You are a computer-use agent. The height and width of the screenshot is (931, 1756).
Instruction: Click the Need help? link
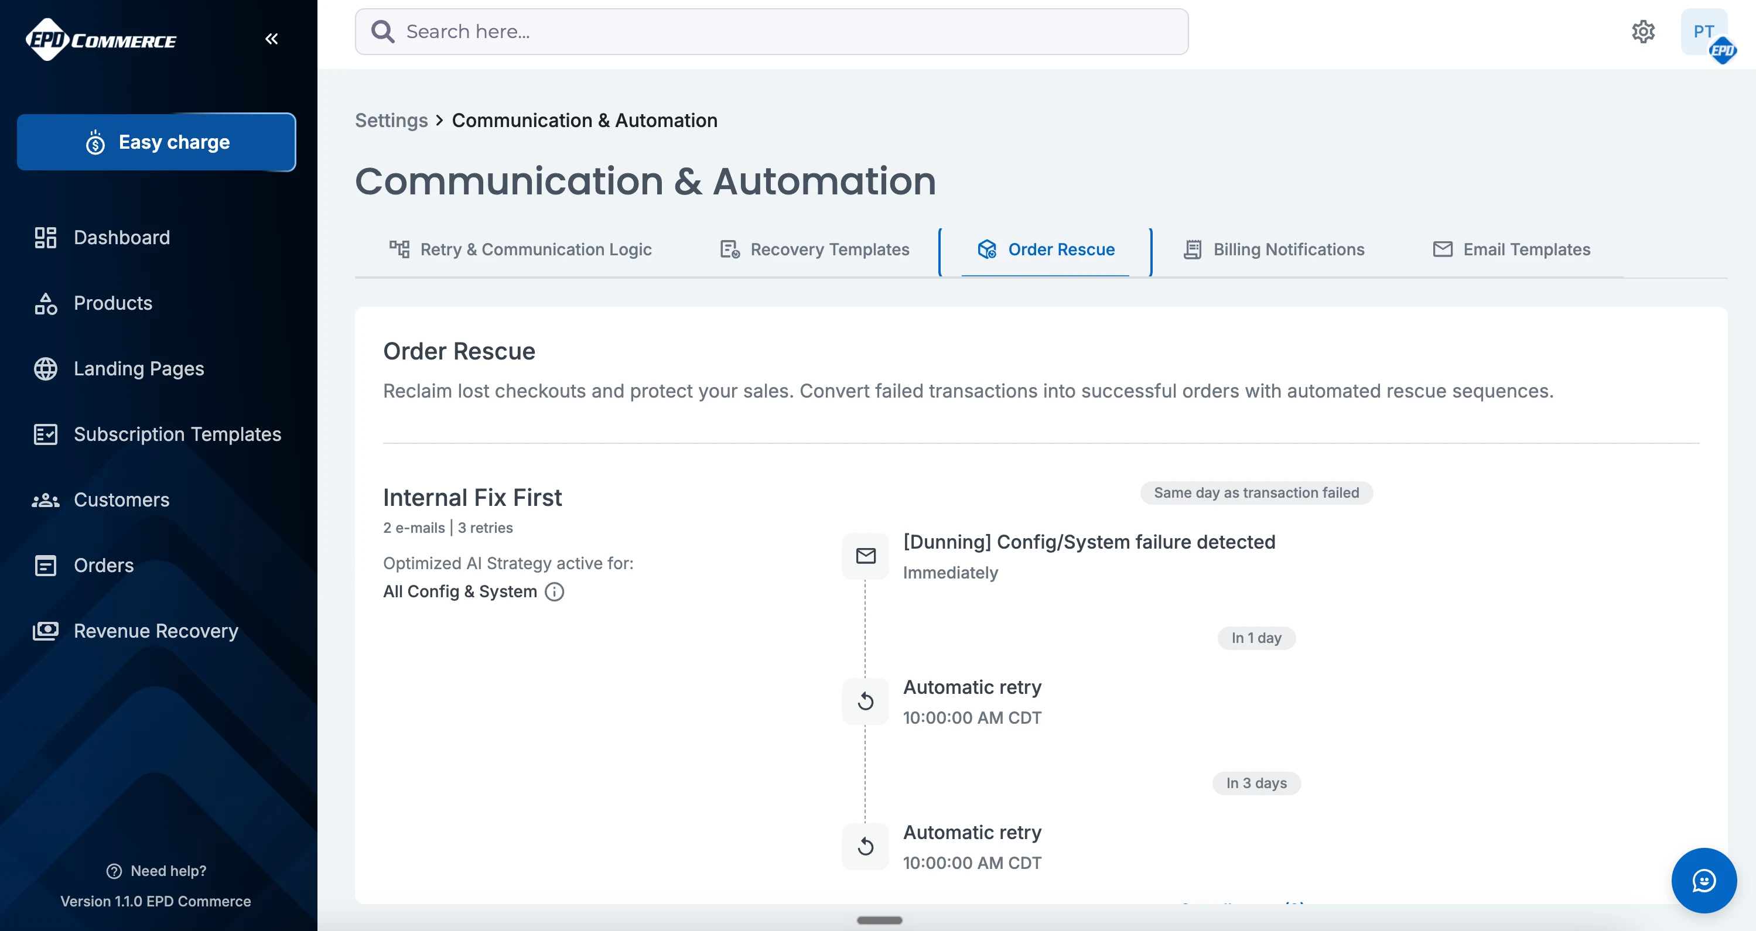pos(156,871)
